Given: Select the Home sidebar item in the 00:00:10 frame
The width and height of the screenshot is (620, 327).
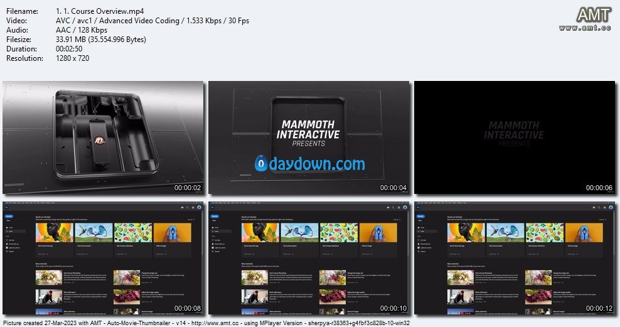Looking at the screenshot, I should coord(221,227).
